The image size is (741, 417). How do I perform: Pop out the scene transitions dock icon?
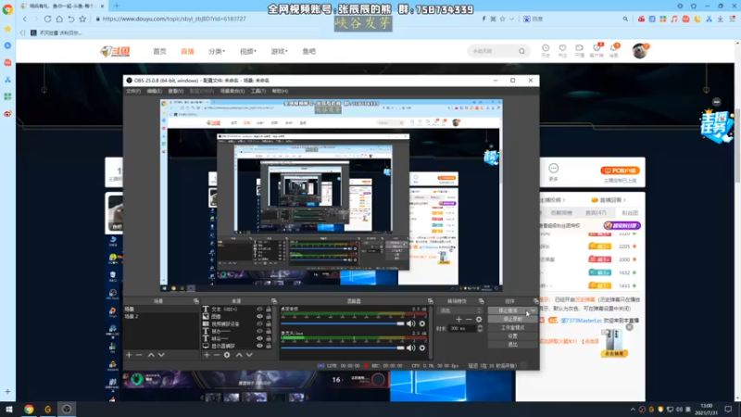point(481,300)
